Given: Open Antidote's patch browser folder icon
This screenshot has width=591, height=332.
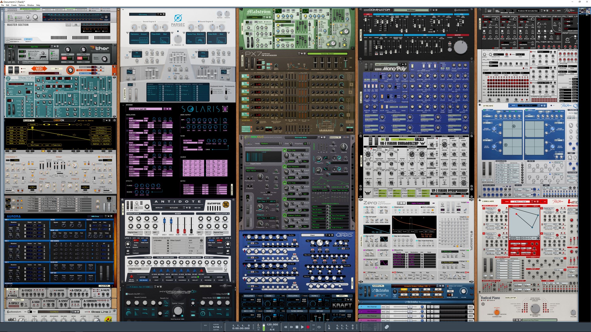Looking at the screenshot, I should click(x=187, y=207).
